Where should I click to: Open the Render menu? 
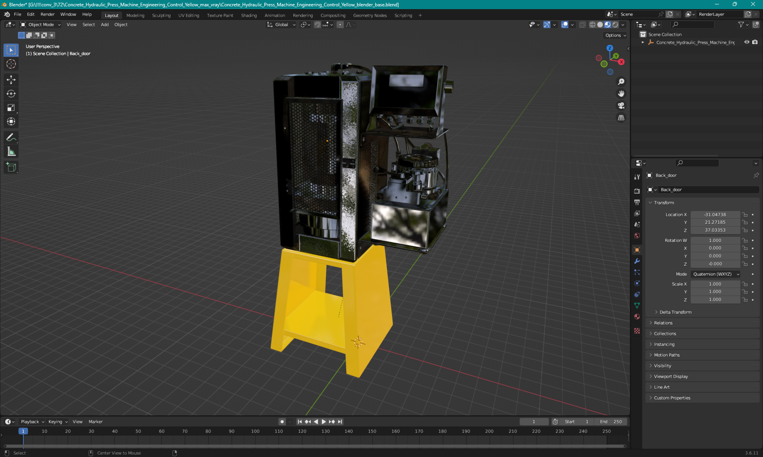47,14
